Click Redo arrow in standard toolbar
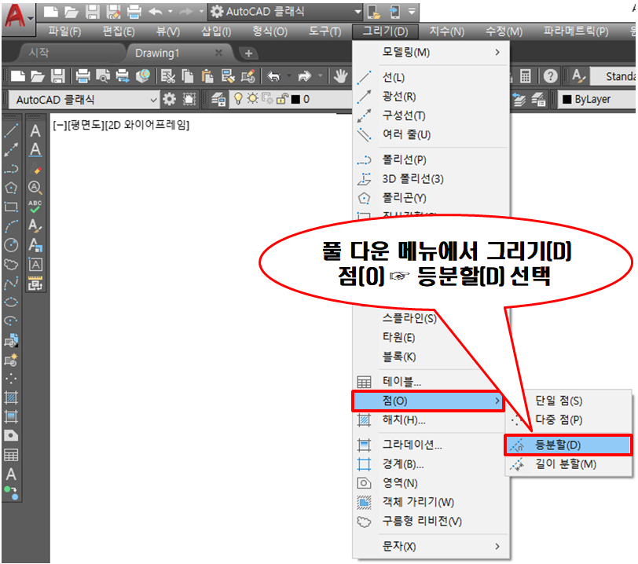Screen dimensions: 638x564 tap(304, 76)
